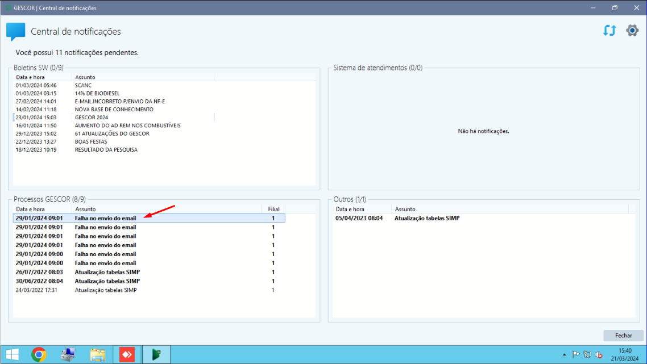Screen dimensions: 647x364
Task: Click the refresh notifications arrows icon
Action: tap(609, 31)
